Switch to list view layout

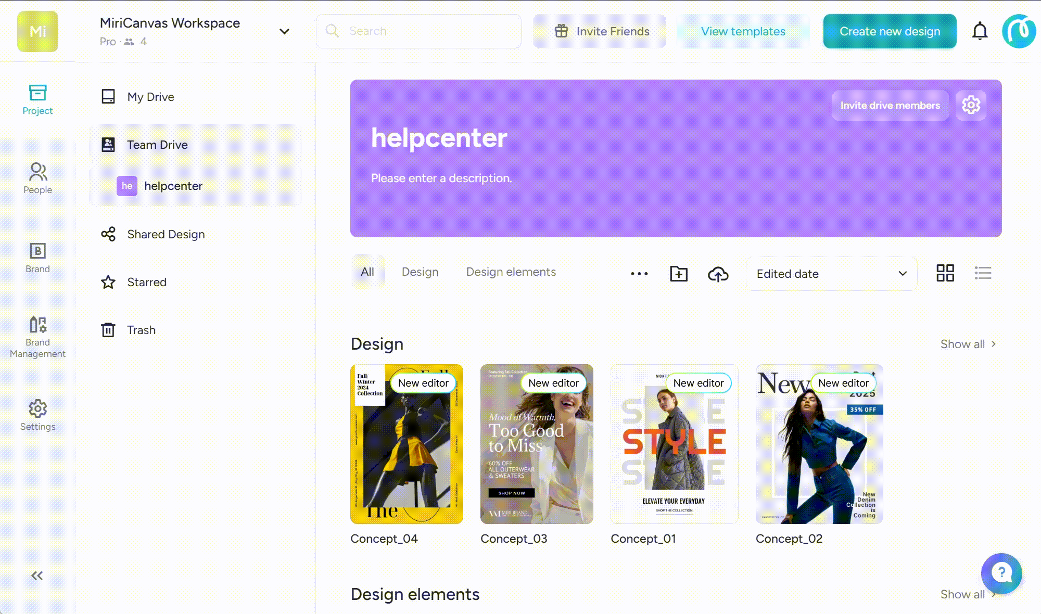pos(983,273)
